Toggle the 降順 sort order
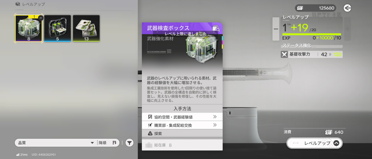This screenshot has height=159, width=372. click(x=107, y=143)
